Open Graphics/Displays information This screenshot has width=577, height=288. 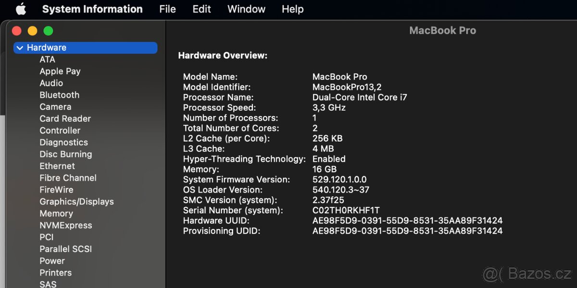(x=76, y=201)
